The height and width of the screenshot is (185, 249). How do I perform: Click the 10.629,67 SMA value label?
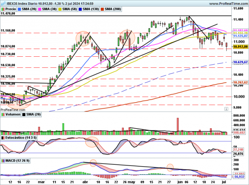241,62
